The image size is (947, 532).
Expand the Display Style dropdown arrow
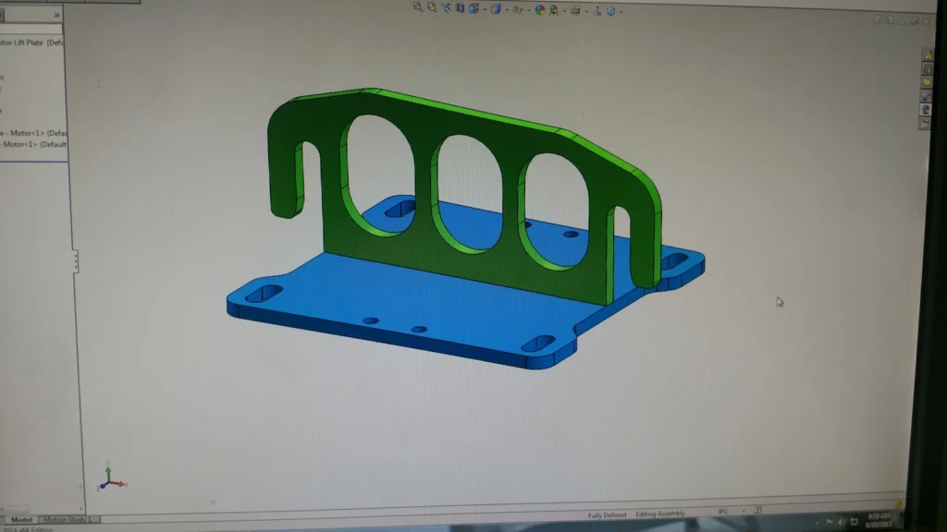click(x=506, y=9)
